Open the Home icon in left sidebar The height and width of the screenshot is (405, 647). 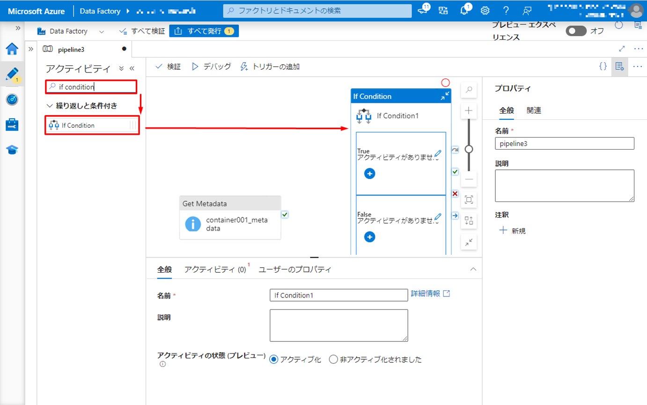12,49
